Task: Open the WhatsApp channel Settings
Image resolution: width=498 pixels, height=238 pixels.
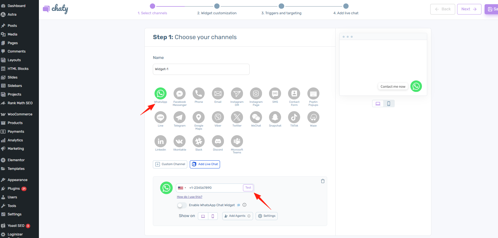Action: [266, 216]
